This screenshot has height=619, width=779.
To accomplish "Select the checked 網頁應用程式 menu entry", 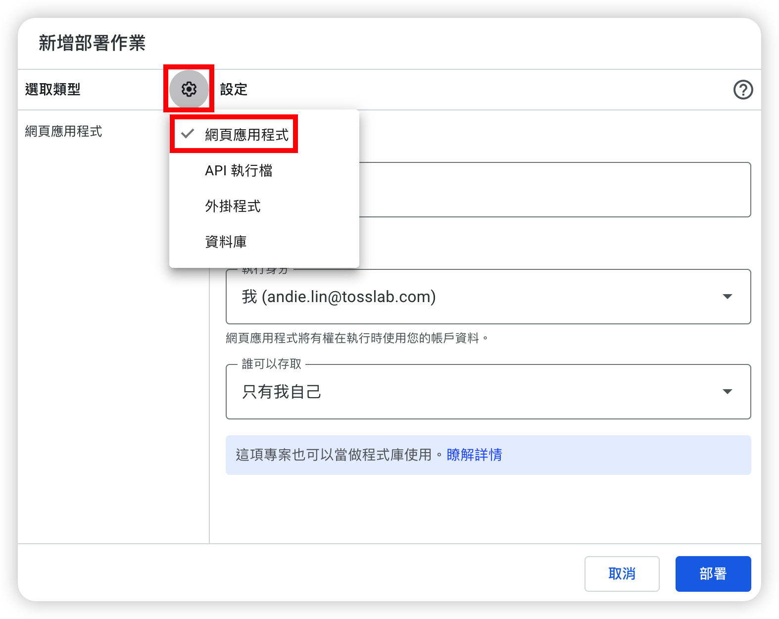I will tap(246, 134).
